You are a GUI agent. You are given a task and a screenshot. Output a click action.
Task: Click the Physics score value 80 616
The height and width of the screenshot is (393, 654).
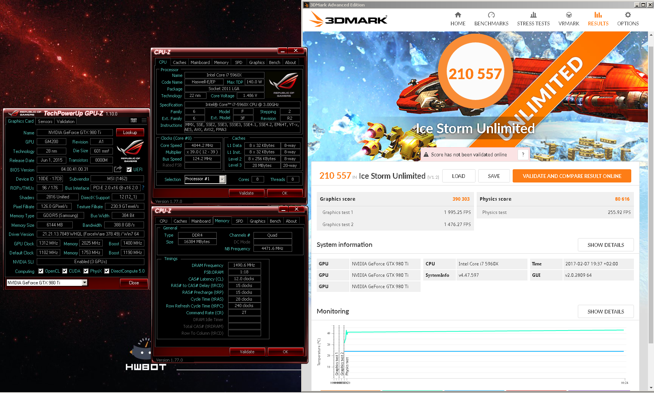[x=622, y=199]
